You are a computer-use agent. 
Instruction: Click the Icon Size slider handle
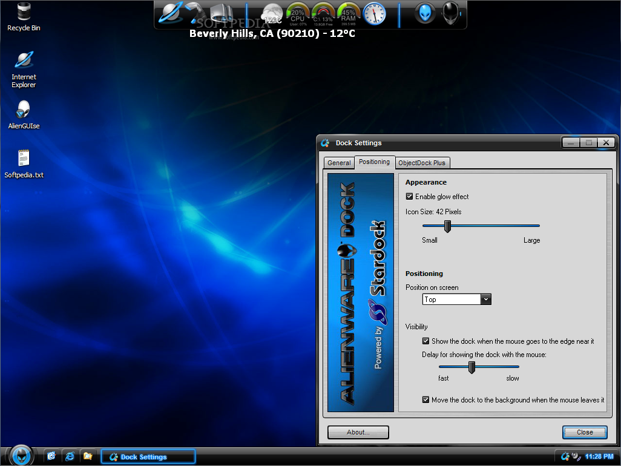coord(447,226)
